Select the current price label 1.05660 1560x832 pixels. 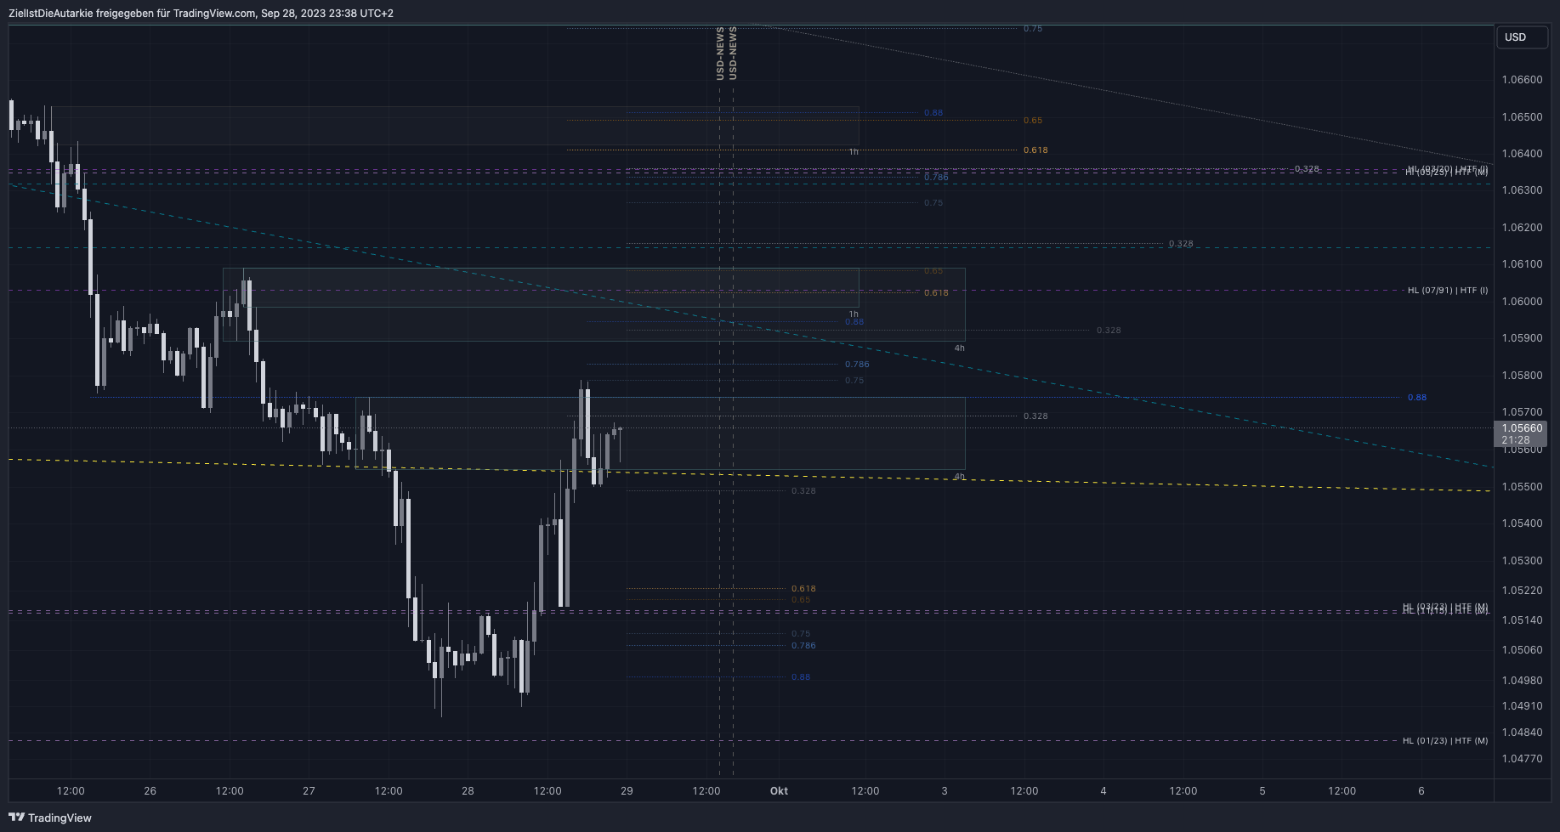click(x=1522, y=428)
